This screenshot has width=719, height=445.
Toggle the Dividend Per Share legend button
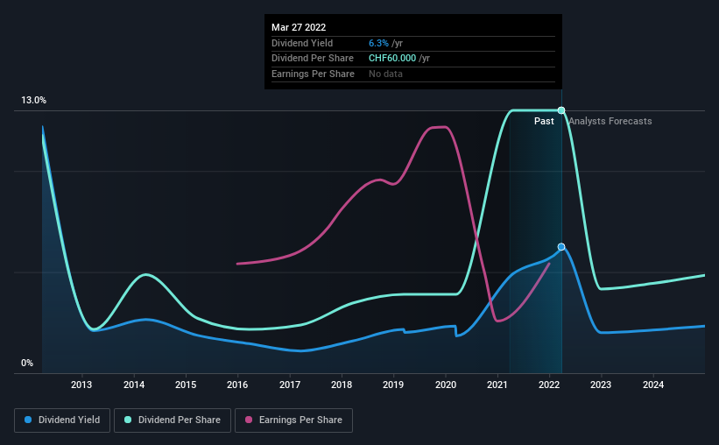tap(173, 420)
